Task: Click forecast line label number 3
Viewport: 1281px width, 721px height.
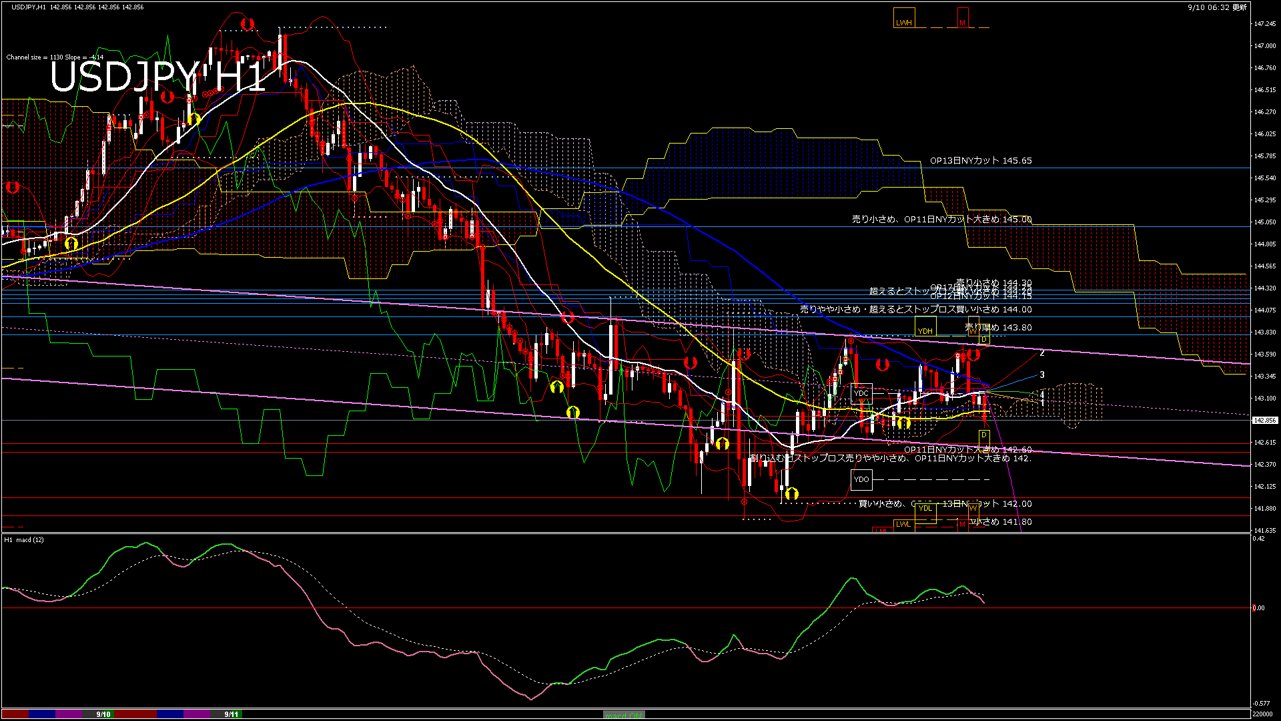Action: tap(1041, 375)
